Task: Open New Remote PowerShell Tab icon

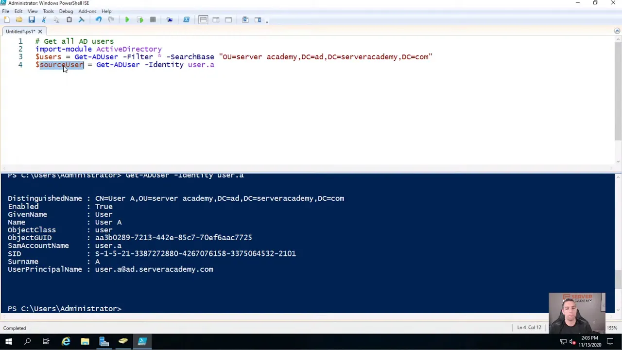Action: point(170,19)
